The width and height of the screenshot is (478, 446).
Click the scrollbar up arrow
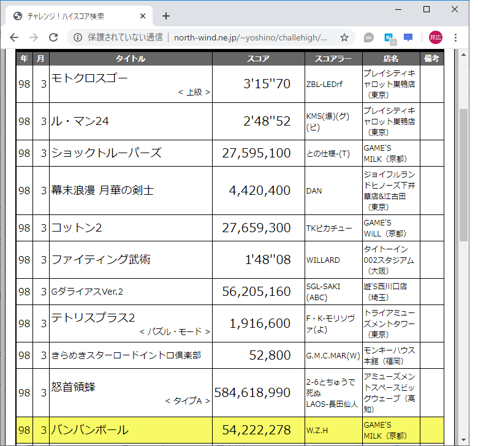(464, 55)
